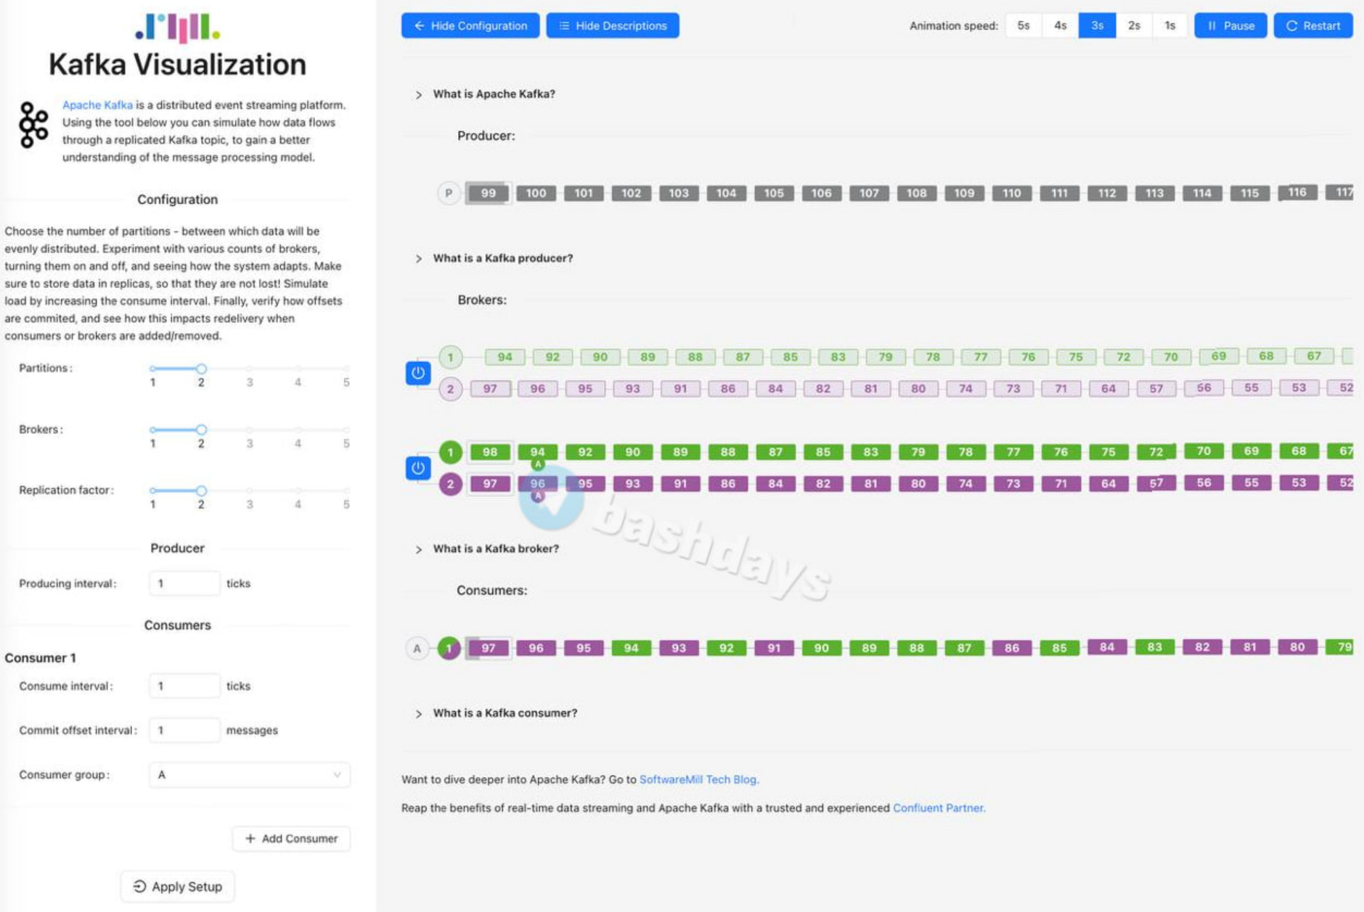Pause the animation

pyautogui.click(x=1230, y=25)
